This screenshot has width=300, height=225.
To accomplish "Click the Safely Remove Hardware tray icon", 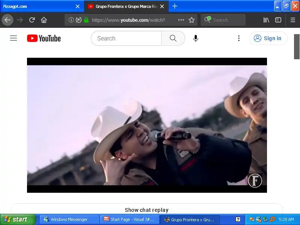I will [x=265, y=219].
